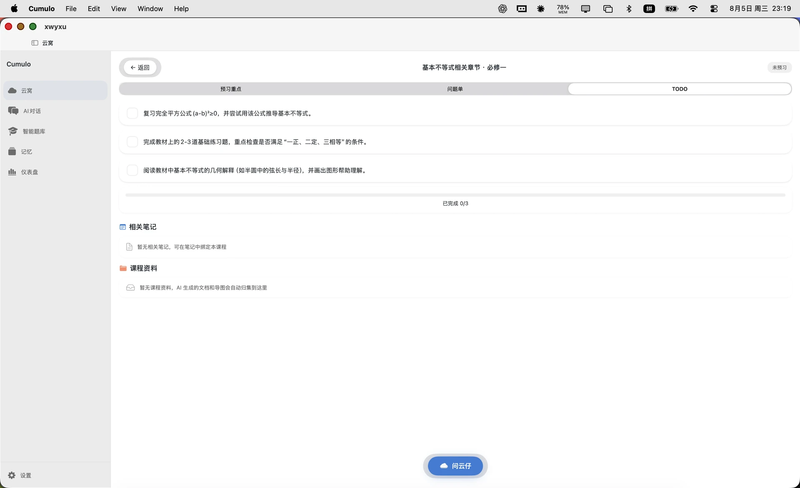This screenshot has width=800, height=488.
Task: Click the empty notes document icon
Action: coord(129,247)
